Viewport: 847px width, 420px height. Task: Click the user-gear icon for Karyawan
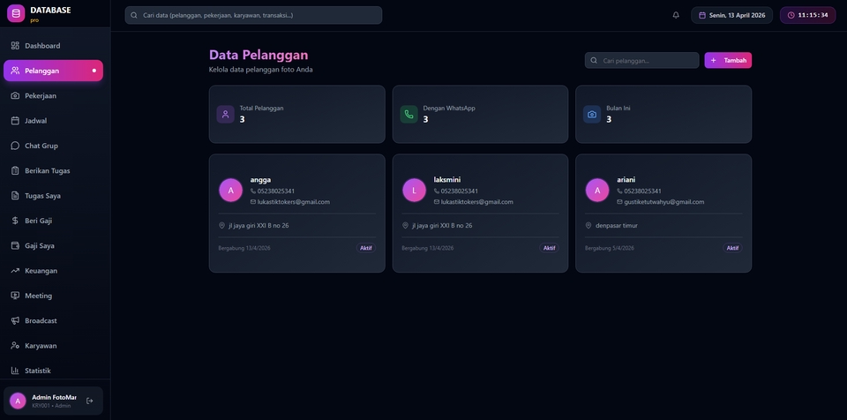(x=15, y=345)
